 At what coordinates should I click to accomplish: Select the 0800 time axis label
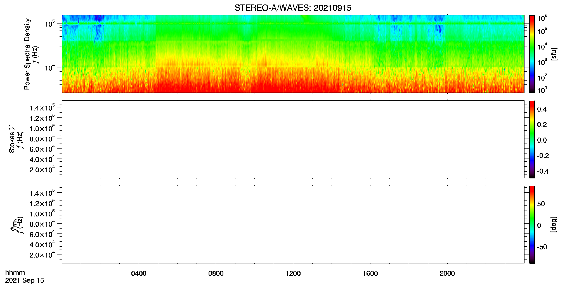coord(216,273)
